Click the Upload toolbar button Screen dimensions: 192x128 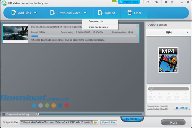click(106, 13)
